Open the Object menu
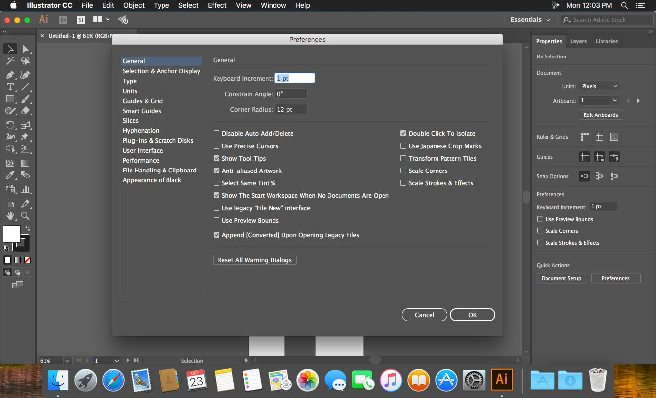This screenshot has height=398, width=656. 134,5
